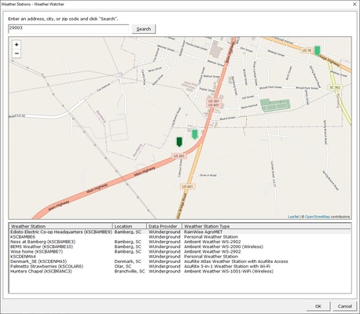Screen dimensions: 360x314
Task: Select Wise home (KSCBAMBE7) row
Action: click(x=180, y=251)
